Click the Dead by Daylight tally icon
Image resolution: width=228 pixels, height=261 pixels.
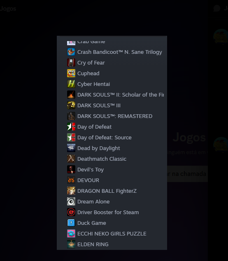(71, 148)
